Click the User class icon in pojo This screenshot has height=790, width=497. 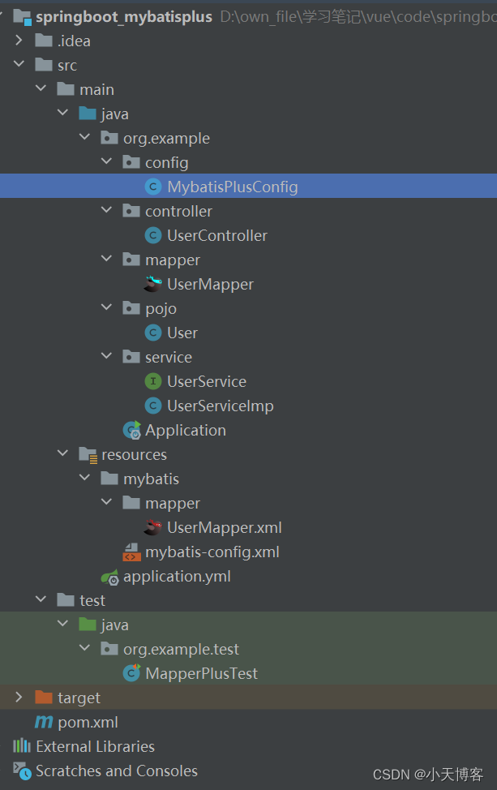click(153, 333)
